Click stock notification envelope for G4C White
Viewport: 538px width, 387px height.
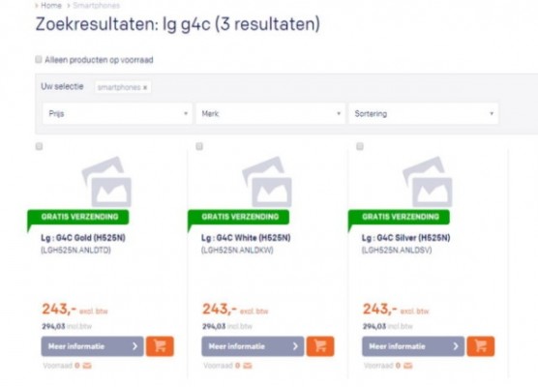coord(248,366)
